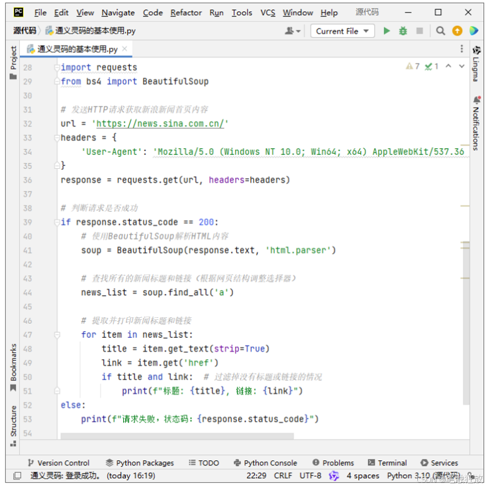Click the Lingma icon in status bar
490x488 pixels.
334,475
